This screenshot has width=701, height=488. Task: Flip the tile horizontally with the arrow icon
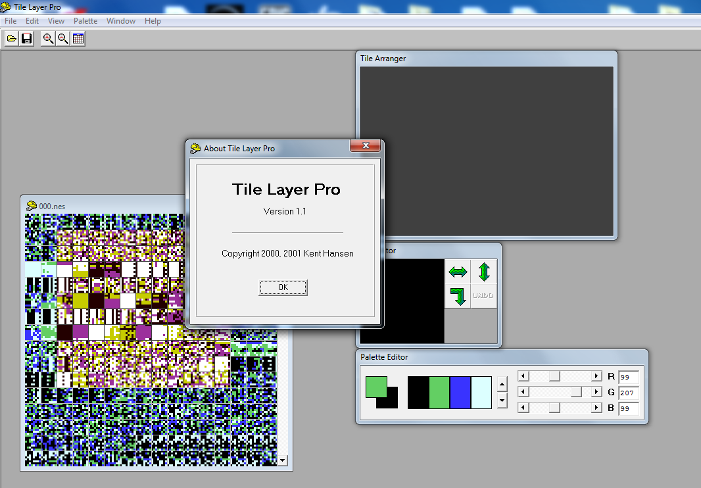(x=458, y=272)
